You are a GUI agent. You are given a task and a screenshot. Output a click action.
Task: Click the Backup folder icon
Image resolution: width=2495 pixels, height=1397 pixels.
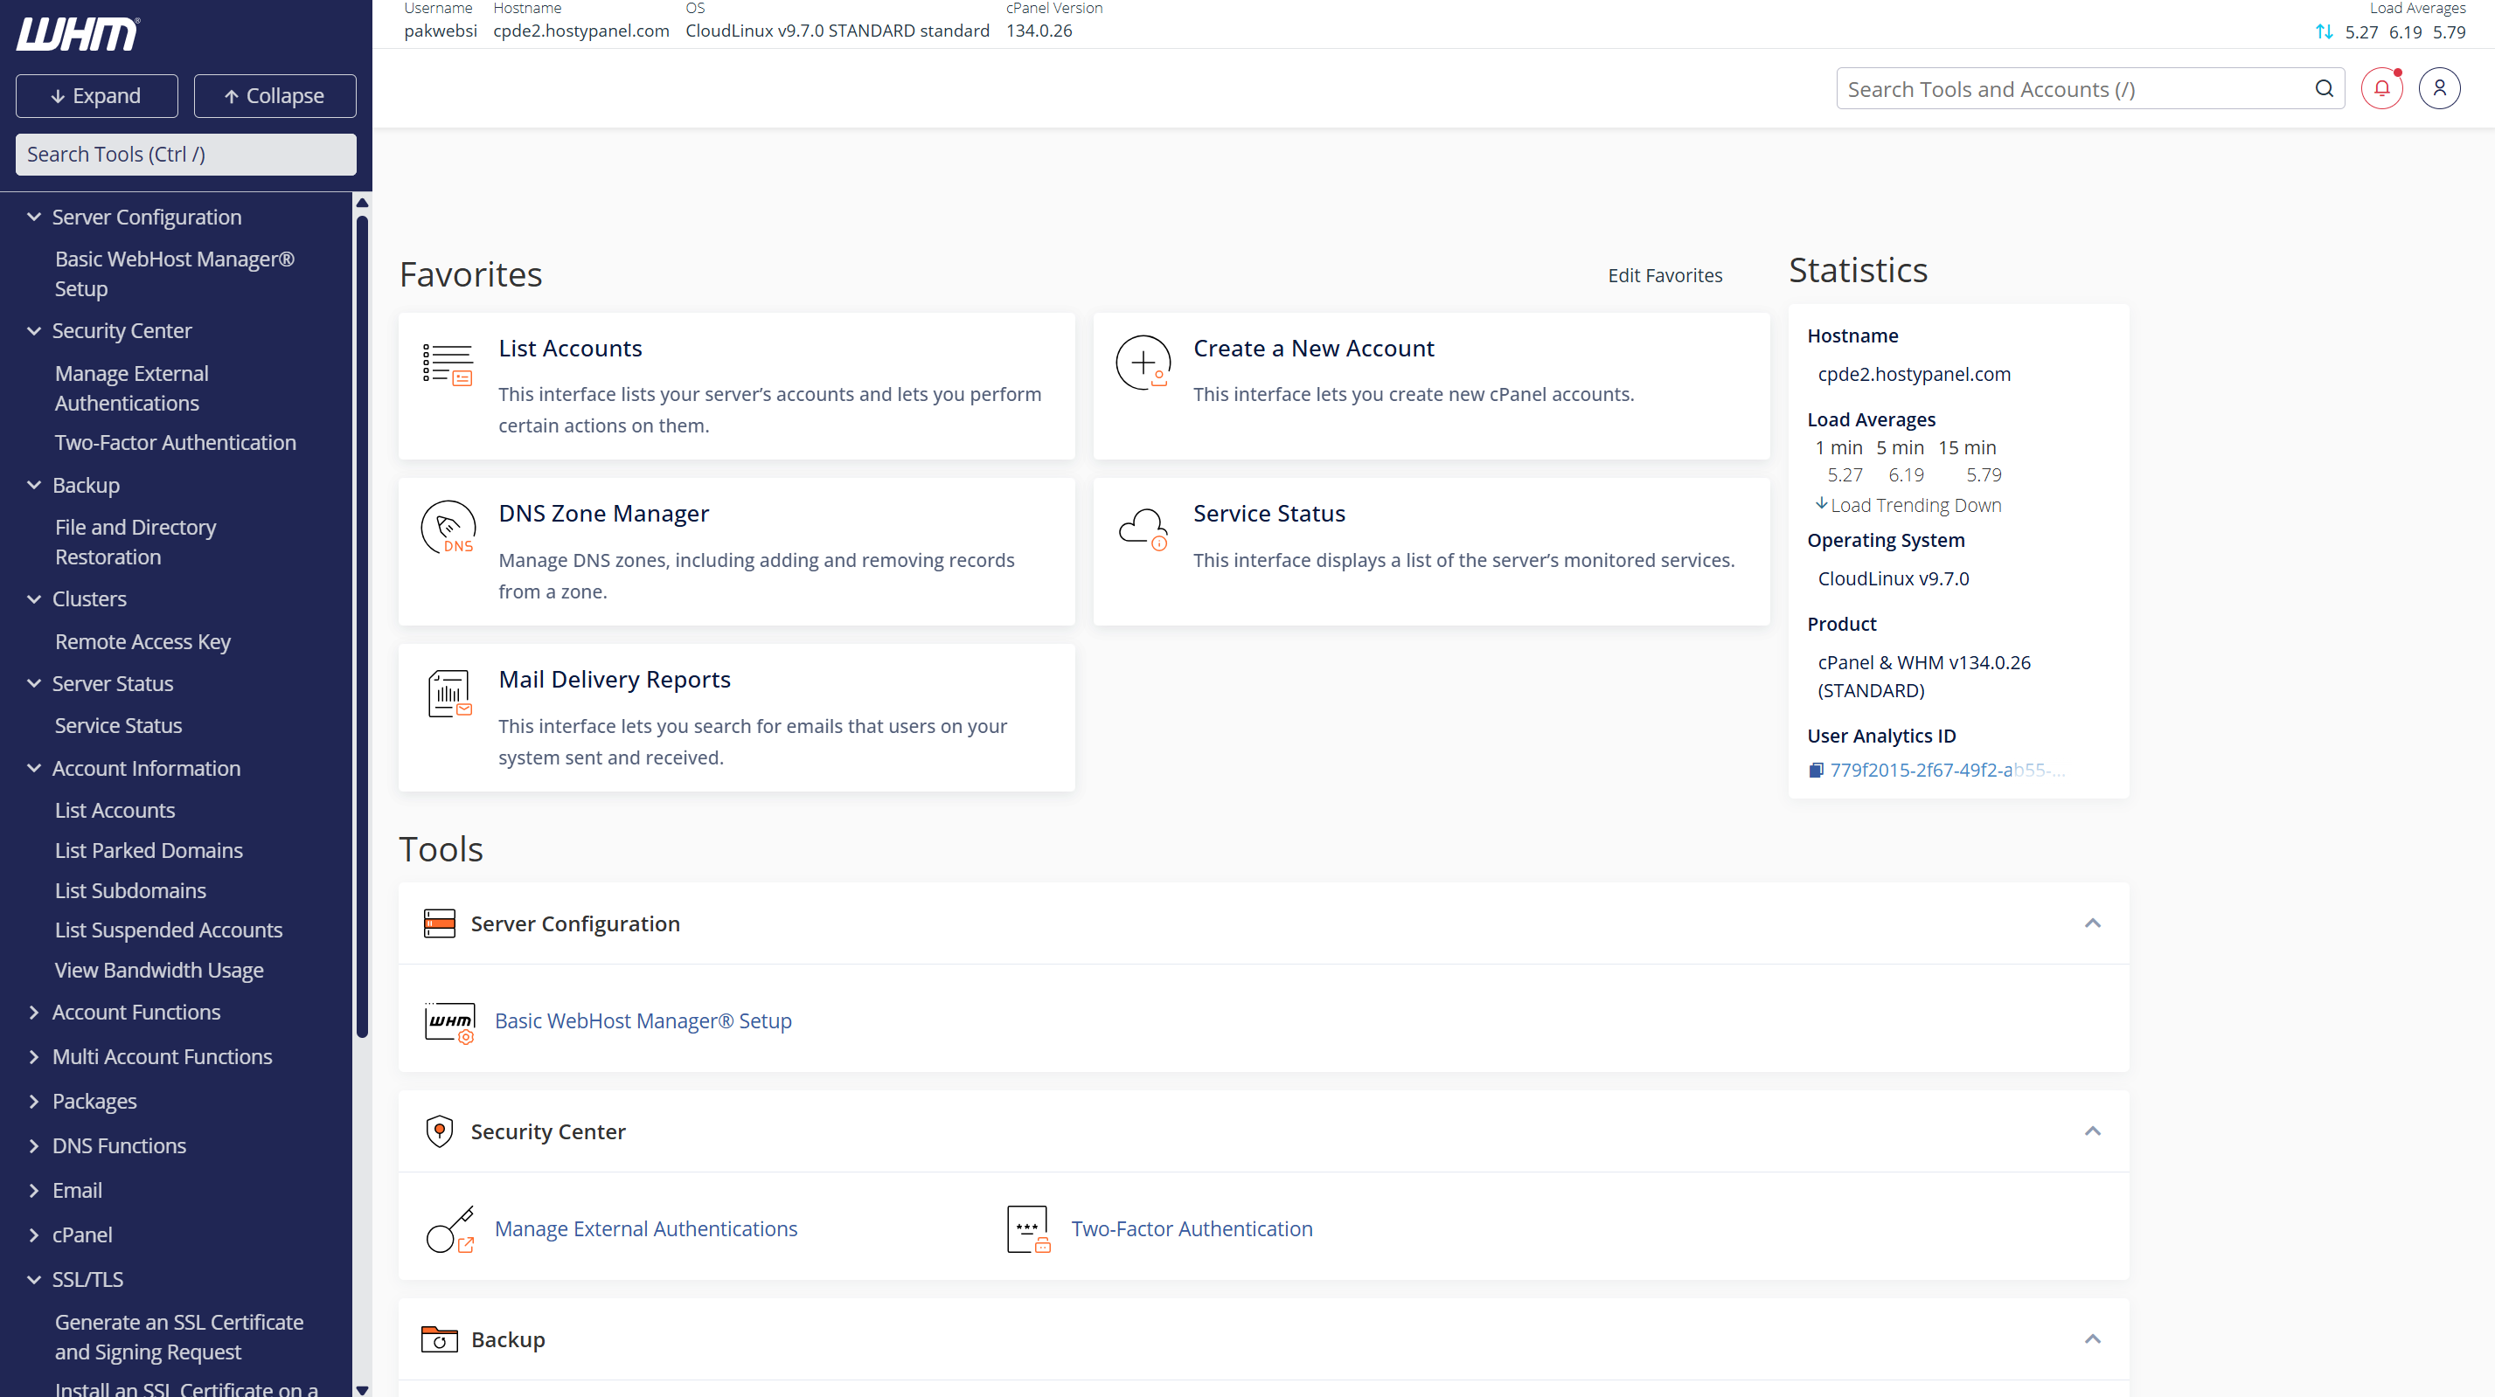(x=440, y=1339)
